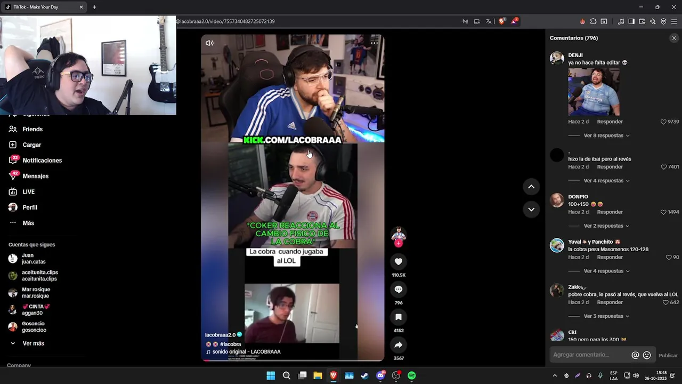Toggle the browser sidebar panel
The width and height of the screenshot is (682, 384).
(631, 21)
